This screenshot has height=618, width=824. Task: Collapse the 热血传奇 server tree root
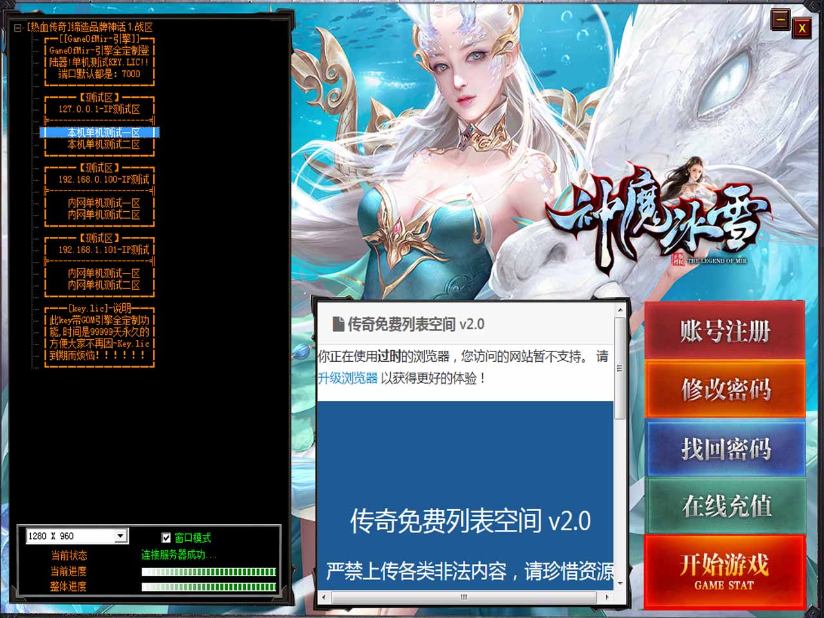click(x=17, y=28)
